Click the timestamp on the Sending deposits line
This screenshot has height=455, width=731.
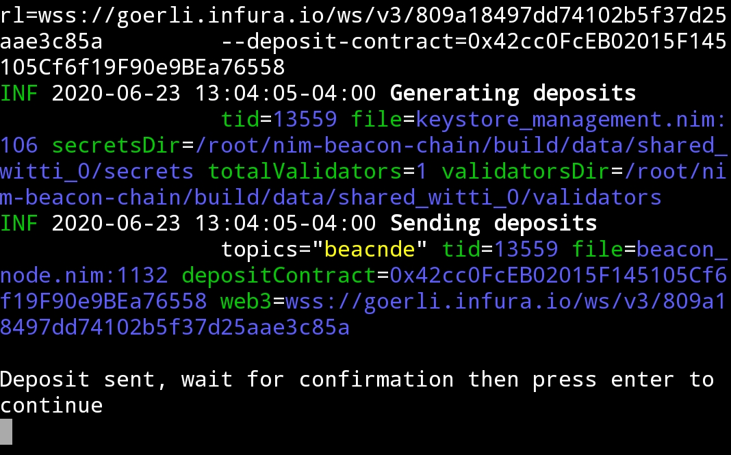coord(214,223)
